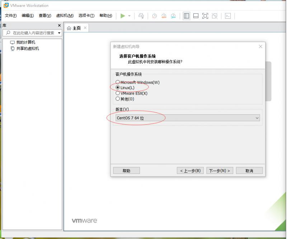The height and width of the screenshot is (239, 287).
Task: Select the Microsoft Windows(W) radio button
Action: pos(118,82)
